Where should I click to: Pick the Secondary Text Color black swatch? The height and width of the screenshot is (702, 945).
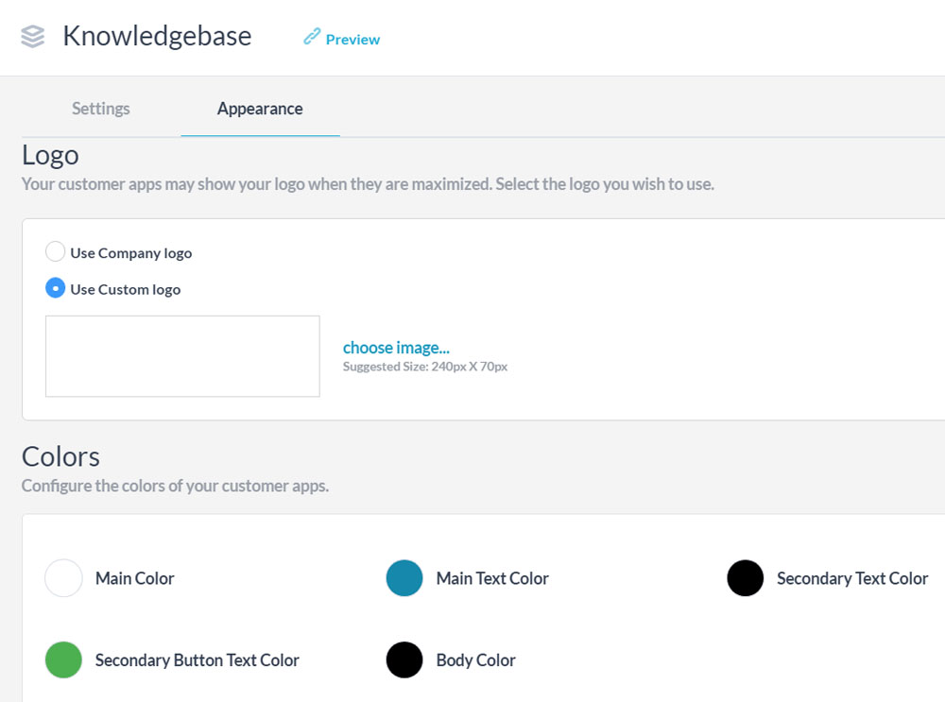[746, 578]
